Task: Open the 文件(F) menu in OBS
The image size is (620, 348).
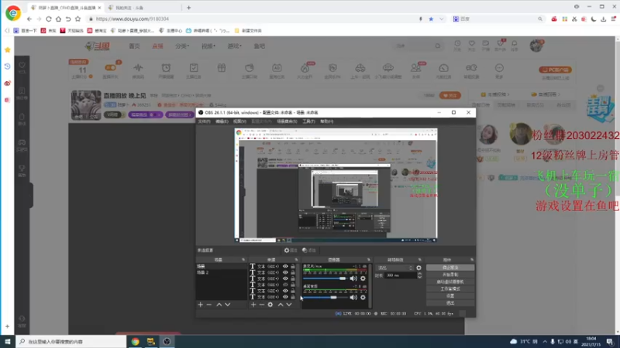Action: tap(205, 121)
